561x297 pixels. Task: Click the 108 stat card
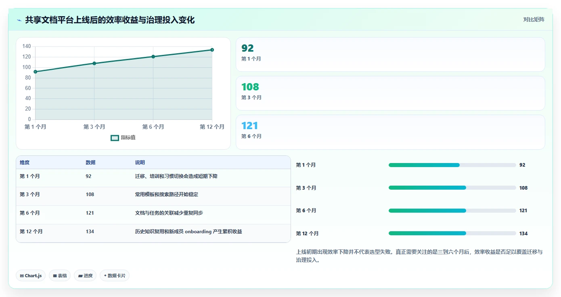[390, 93]
